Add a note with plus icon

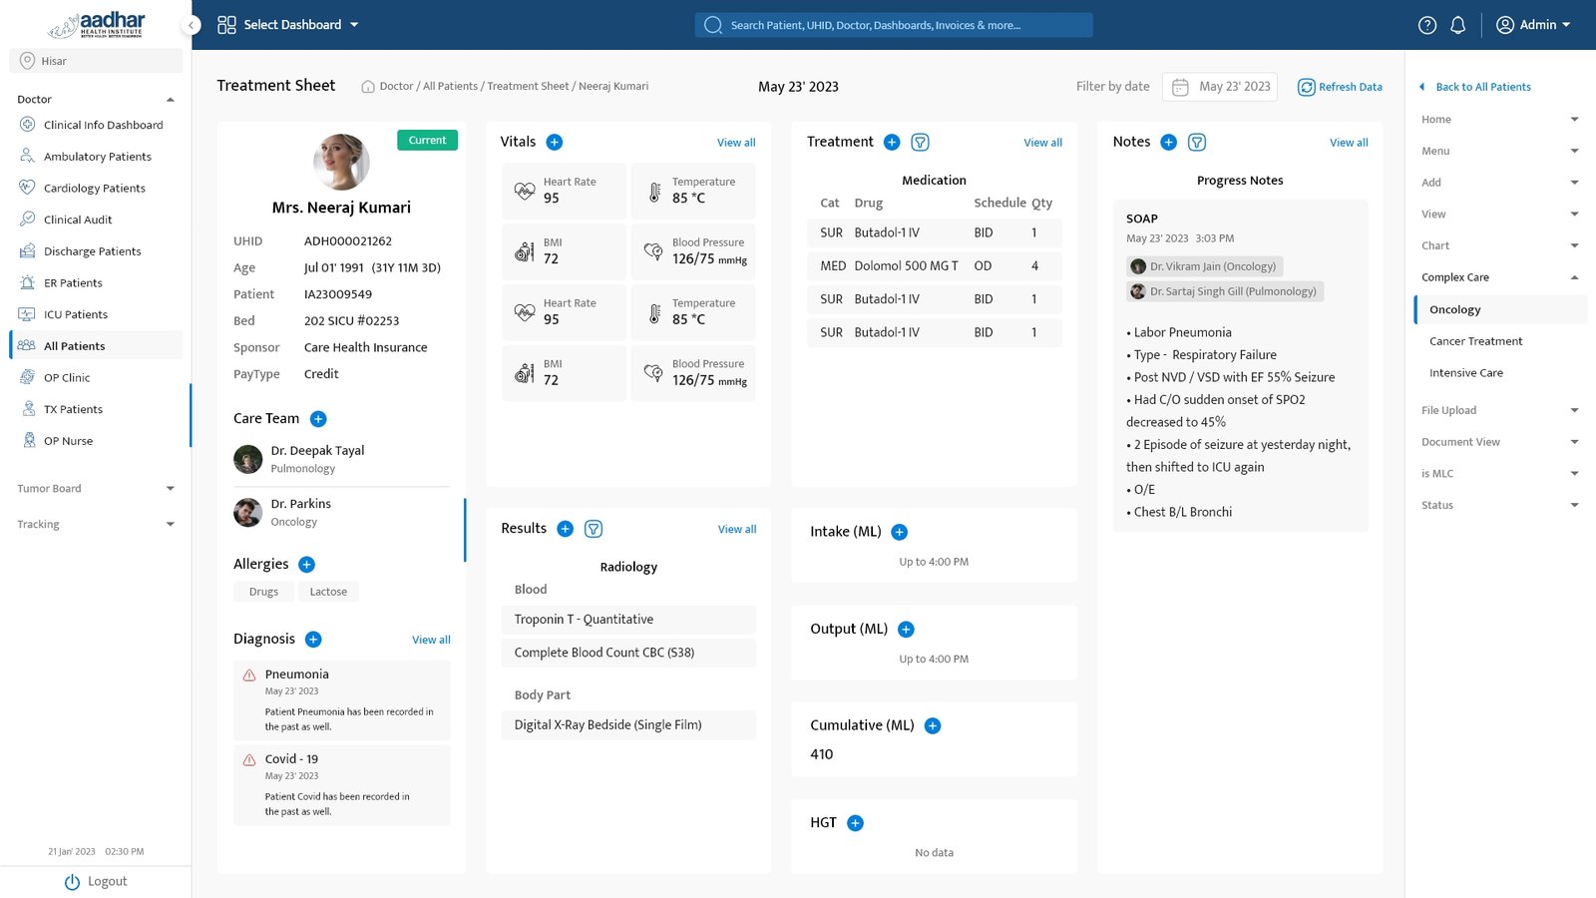click(x=1169, y=143)
